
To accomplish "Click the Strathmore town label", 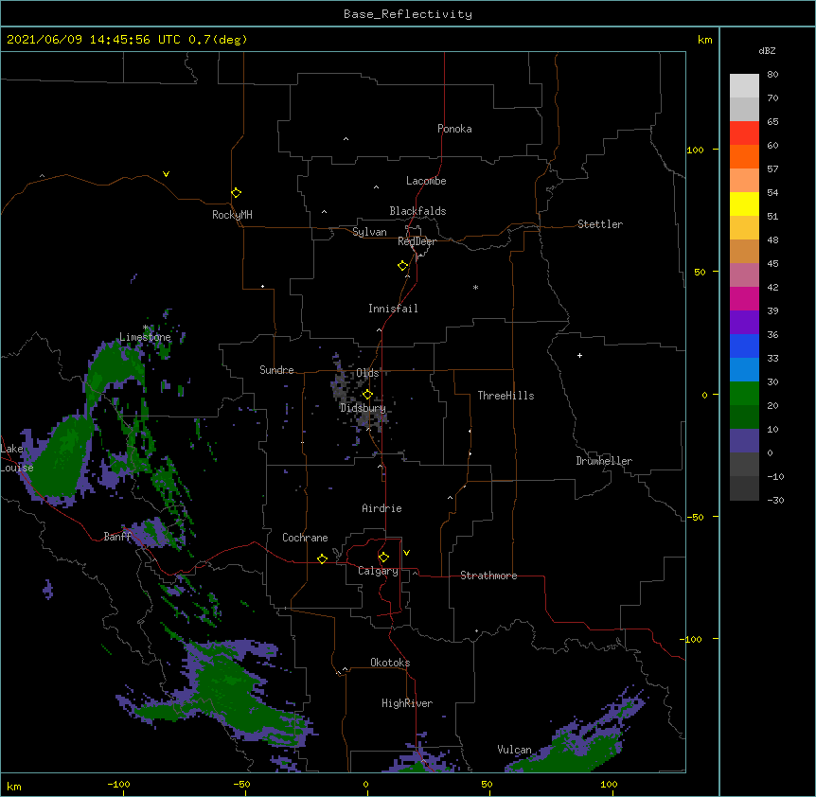I will coord(488,576).
